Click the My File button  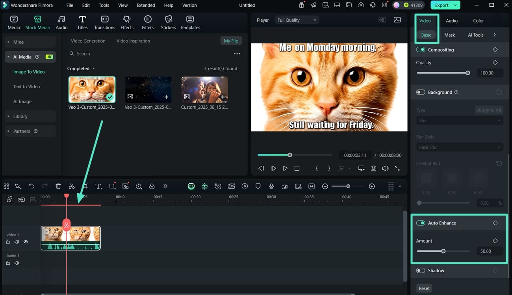coord(231,41)
